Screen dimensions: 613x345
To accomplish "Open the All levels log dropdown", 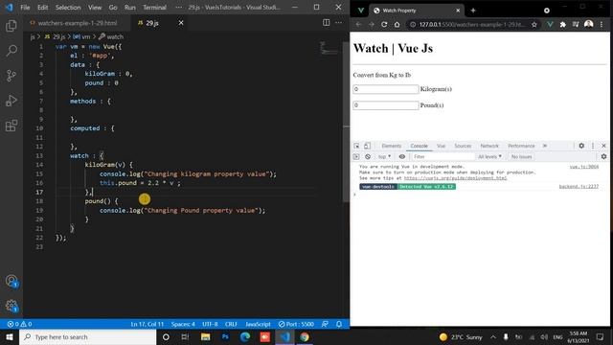I will tap(489, 156).
